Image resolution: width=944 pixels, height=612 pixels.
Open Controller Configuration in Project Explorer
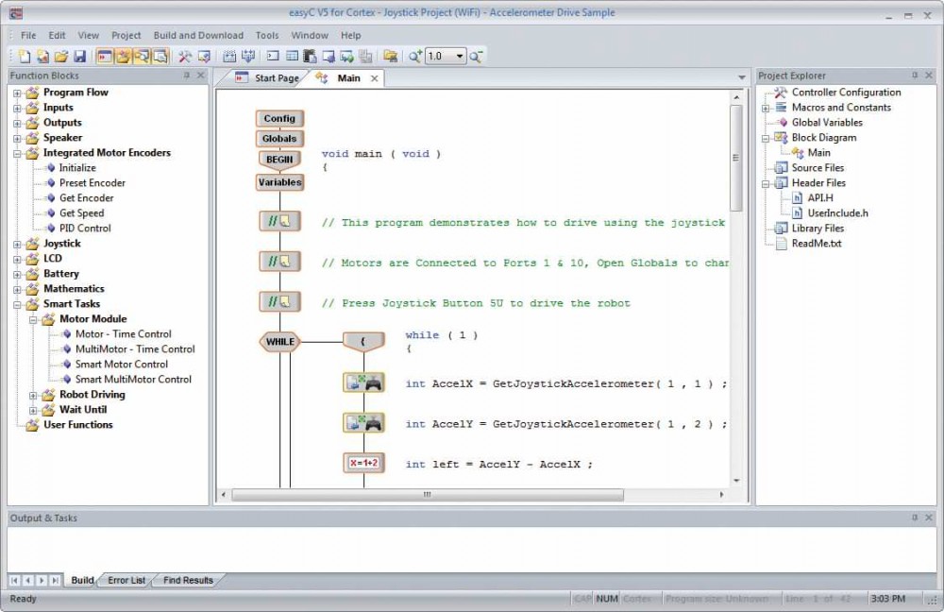[x=846, y=93]
